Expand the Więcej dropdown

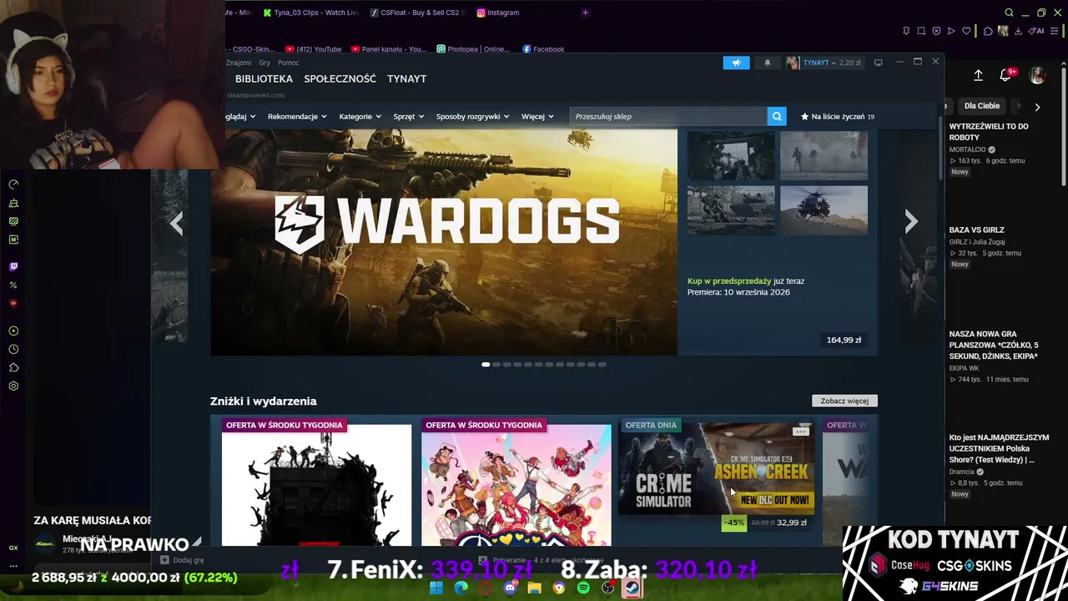point(537,117)
